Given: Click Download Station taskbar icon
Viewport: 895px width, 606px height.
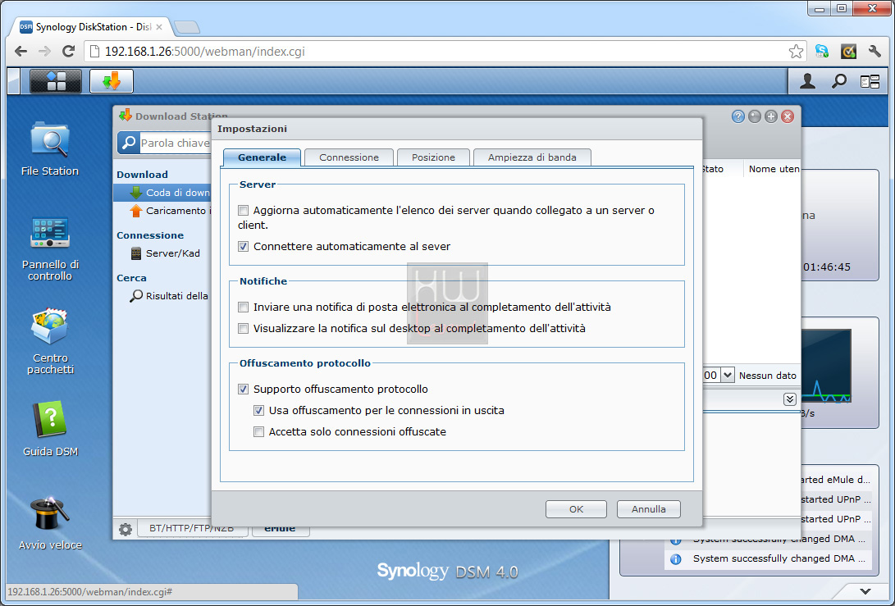Looking at the screenshot, I should [x=112, y=81].
